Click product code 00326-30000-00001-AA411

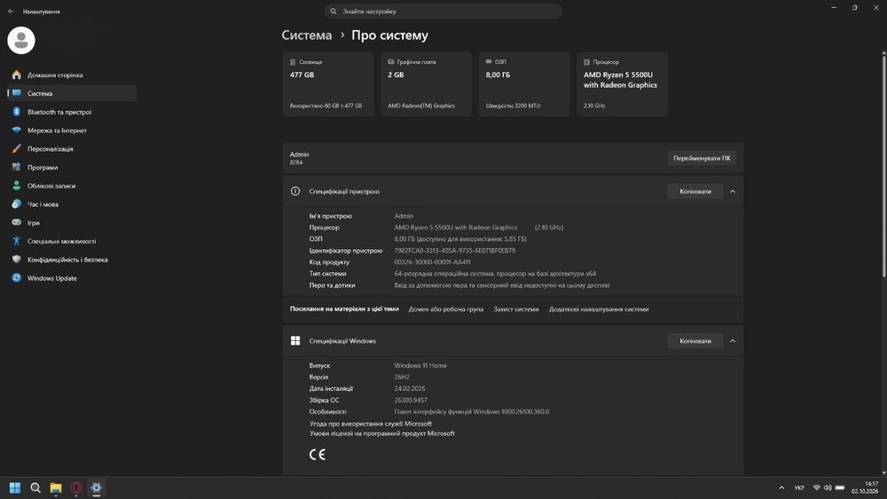pyautogui.click(x=432, y=262)
